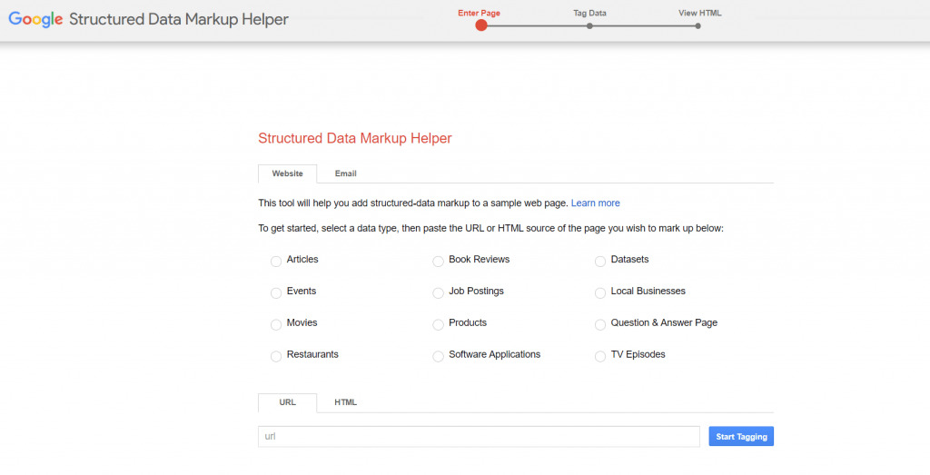Pick the Movies data type
The image size is (930, 475).
[276, 325]
